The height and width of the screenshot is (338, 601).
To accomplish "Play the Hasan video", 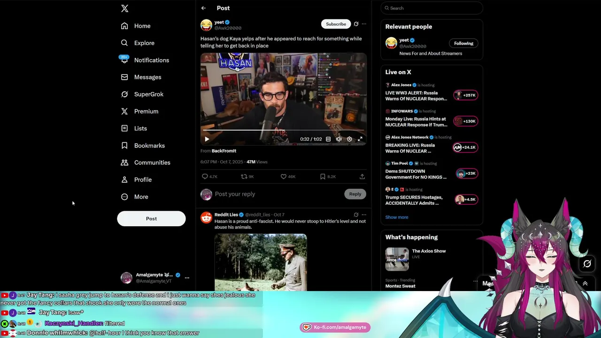I will pyautogui.click(x=207, y=139).
